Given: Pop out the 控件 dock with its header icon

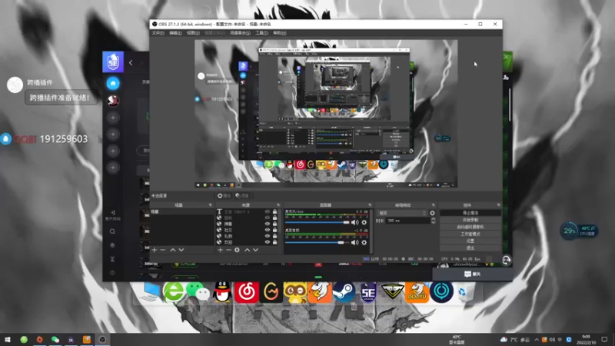Looking at the screenshot, I should pos(498,205).
